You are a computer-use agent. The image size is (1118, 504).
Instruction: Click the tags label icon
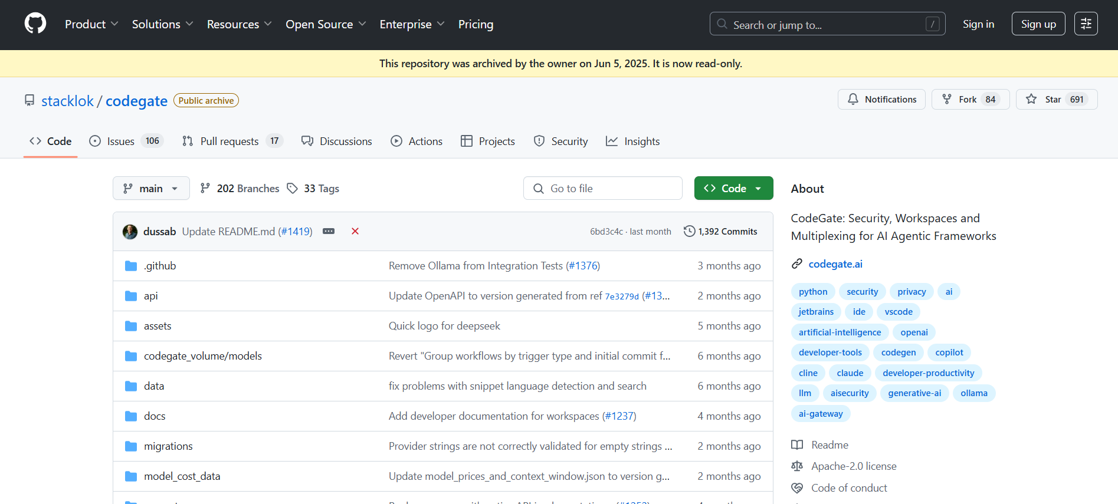pos(292,188)
